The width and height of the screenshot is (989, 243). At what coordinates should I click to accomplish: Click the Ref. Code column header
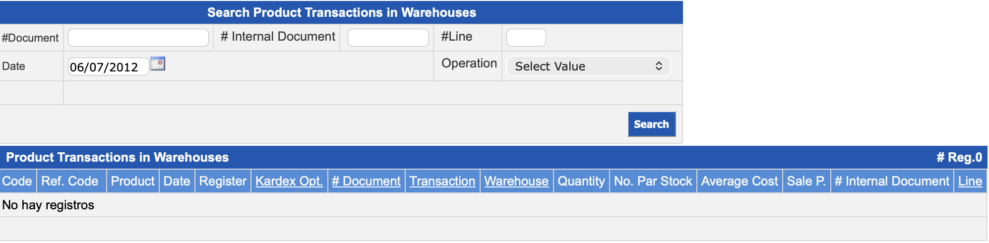70,182
